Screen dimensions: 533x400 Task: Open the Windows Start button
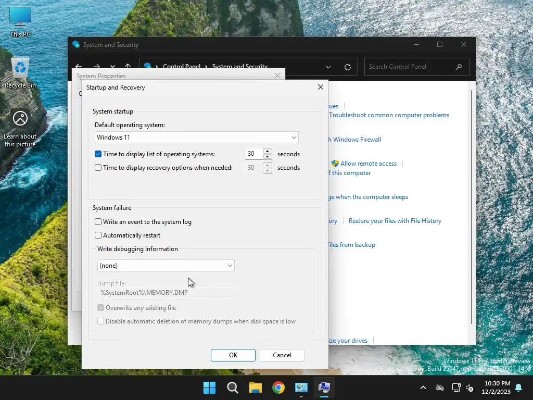tap(209, 387)
